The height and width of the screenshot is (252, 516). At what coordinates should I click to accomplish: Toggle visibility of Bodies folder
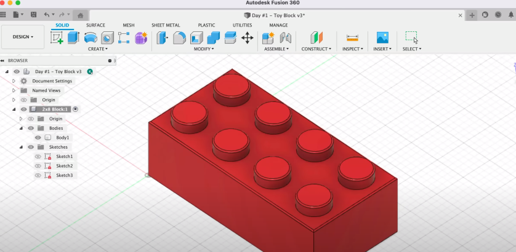click(31, 128)
